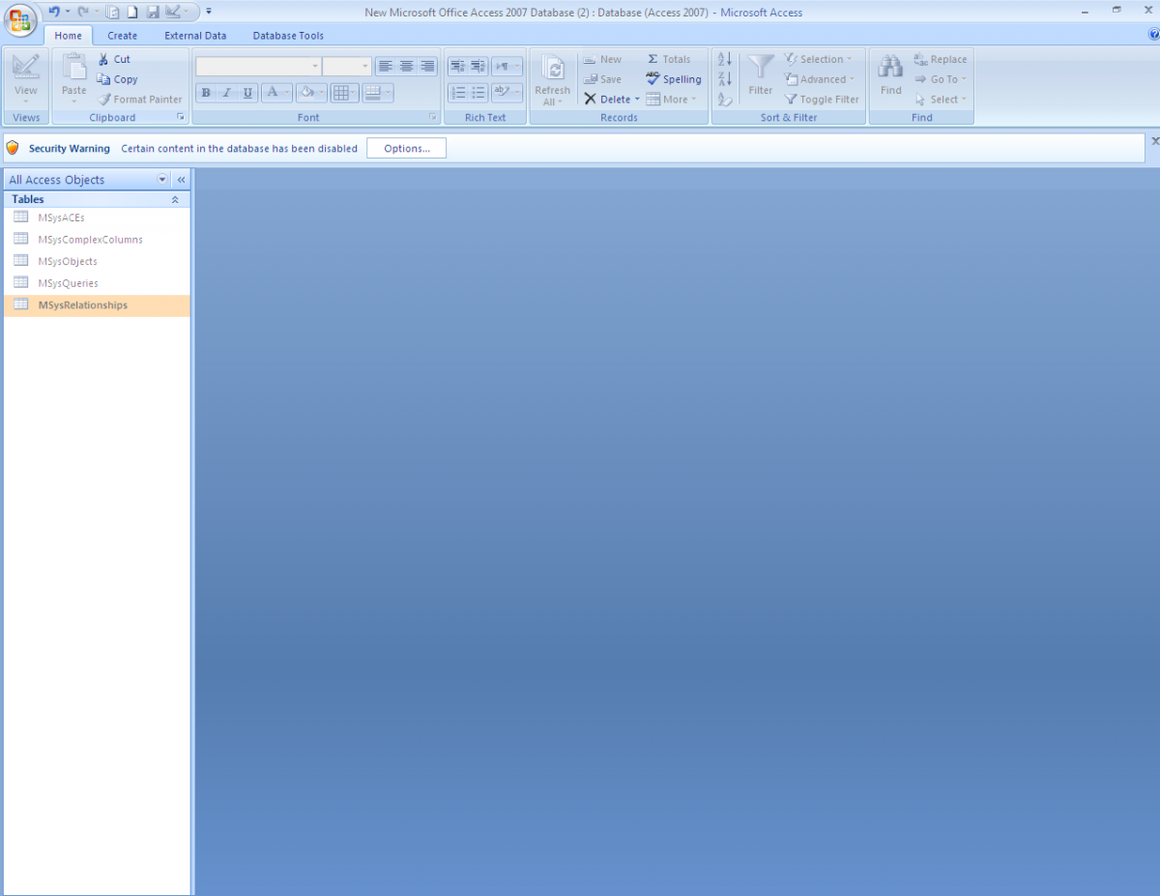Open the Advanced filter dropdown

pos(820,79)
